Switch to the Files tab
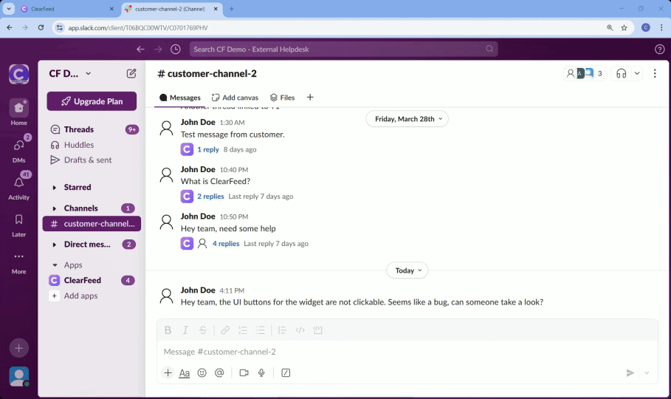 282,98
